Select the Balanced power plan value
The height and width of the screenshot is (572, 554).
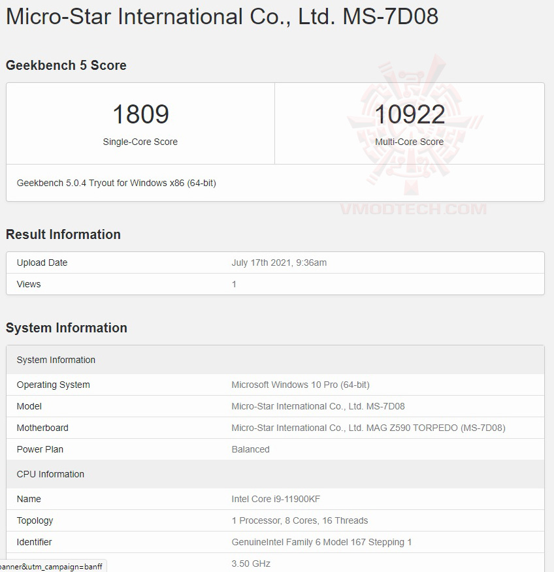click(x=250, y=449)
